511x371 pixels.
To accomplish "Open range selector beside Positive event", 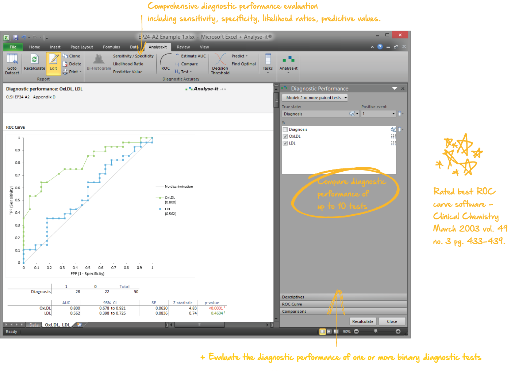I will (400, 114).
